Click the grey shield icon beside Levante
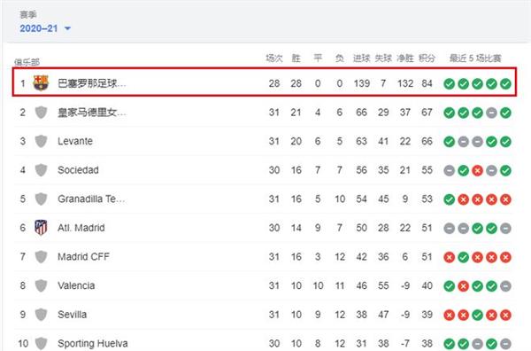The height and width of the screenshot is (351, 531). pyautogui.click(x=41, y=141)
